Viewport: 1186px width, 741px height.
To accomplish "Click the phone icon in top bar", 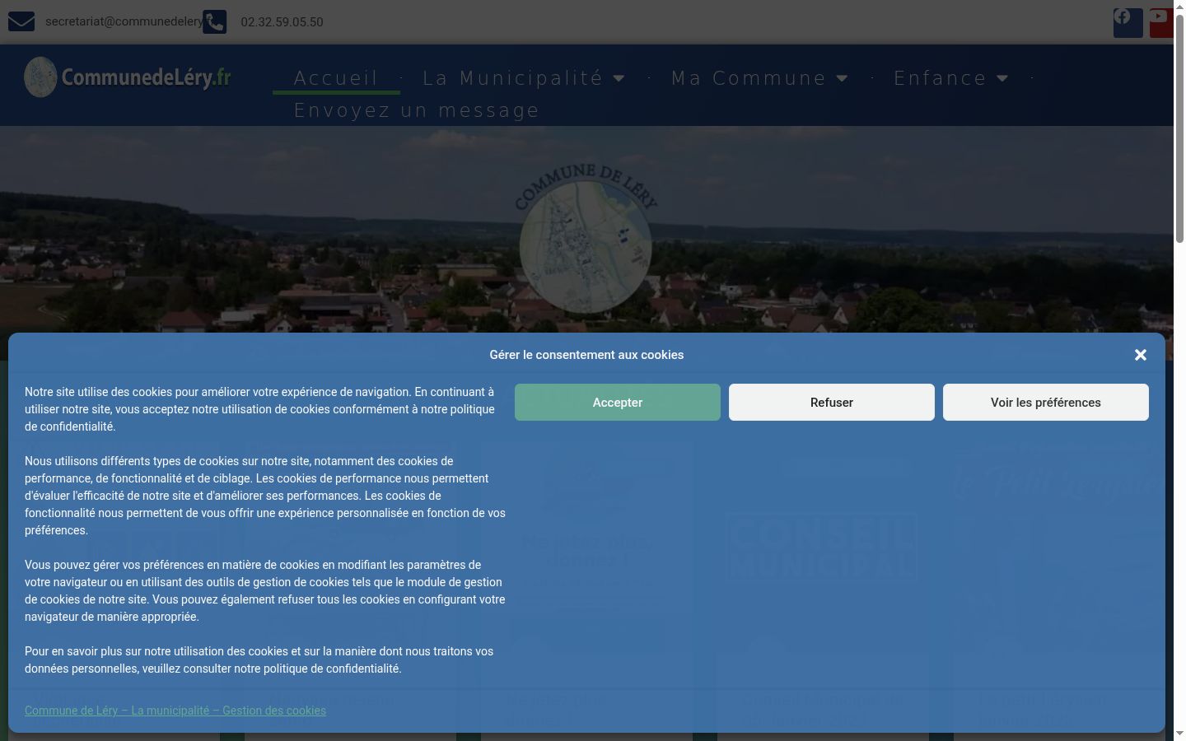I will pyautogui.click(x=214, y=21).
